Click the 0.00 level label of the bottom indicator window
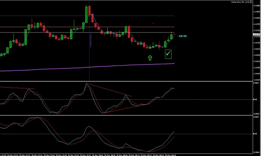 [x=255, y=134]
